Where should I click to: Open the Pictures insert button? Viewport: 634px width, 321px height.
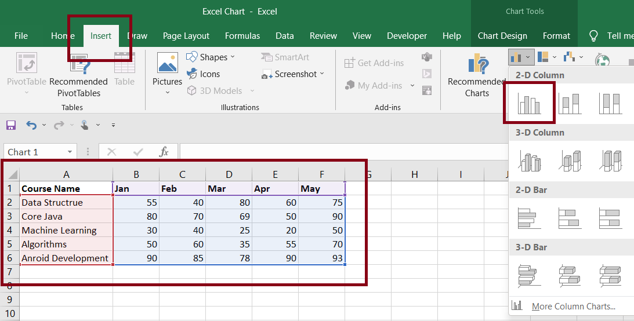(167, 71)
